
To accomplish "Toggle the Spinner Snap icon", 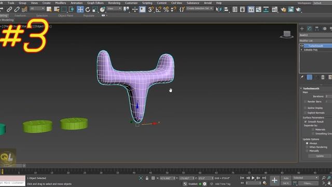I will [173, 9].
